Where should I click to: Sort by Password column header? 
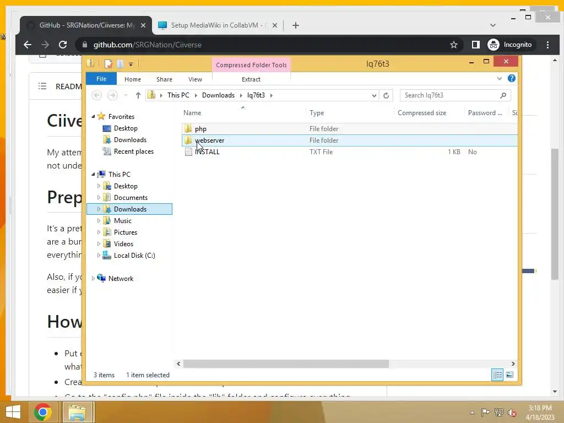[485, 113]
